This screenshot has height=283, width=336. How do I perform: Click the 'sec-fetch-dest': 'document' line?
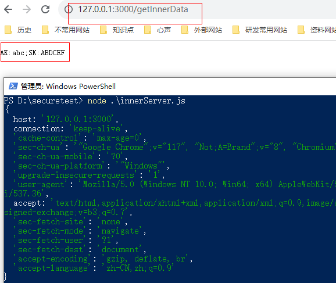coord(80,250)
